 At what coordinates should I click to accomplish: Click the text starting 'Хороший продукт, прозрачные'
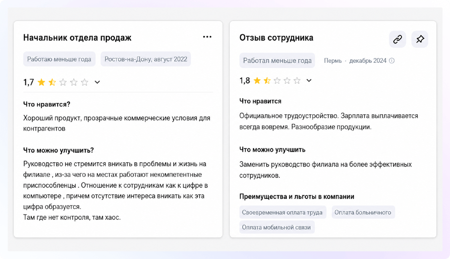click(x=117, y=123)
